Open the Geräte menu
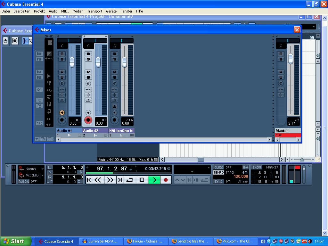The height and width of the screenshot is (246, 328). (111, 11)
